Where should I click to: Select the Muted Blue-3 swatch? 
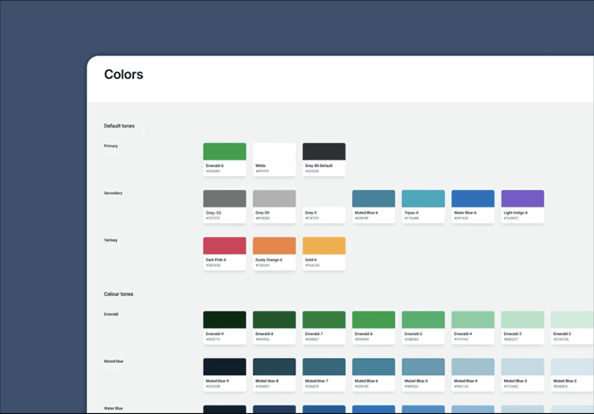pyautogui.click(x=522, y=375)
